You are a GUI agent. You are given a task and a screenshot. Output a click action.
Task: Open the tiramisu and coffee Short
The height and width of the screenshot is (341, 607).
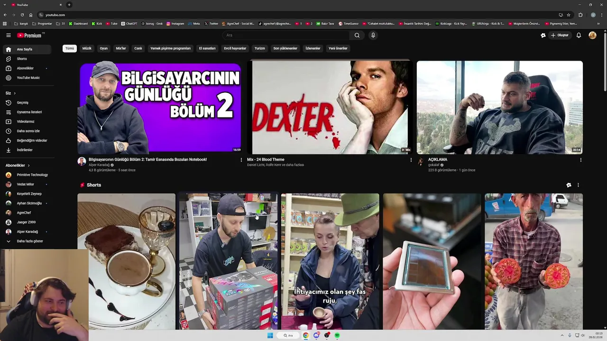127,261
